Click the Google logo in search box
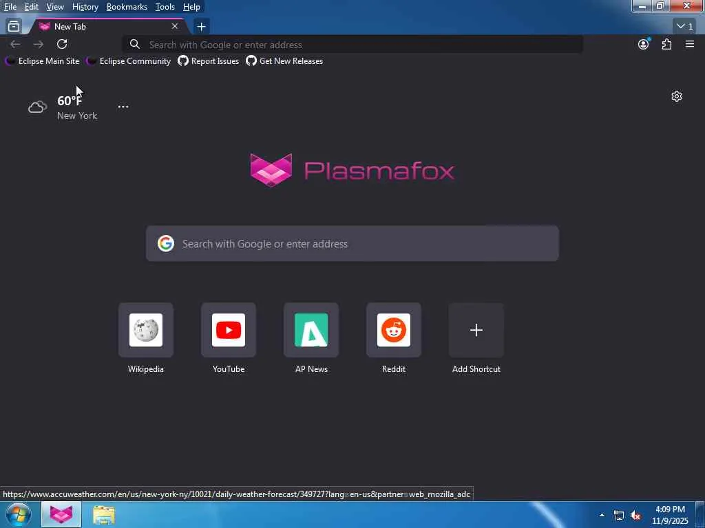The image size is (705, 528). pos(166,243)
